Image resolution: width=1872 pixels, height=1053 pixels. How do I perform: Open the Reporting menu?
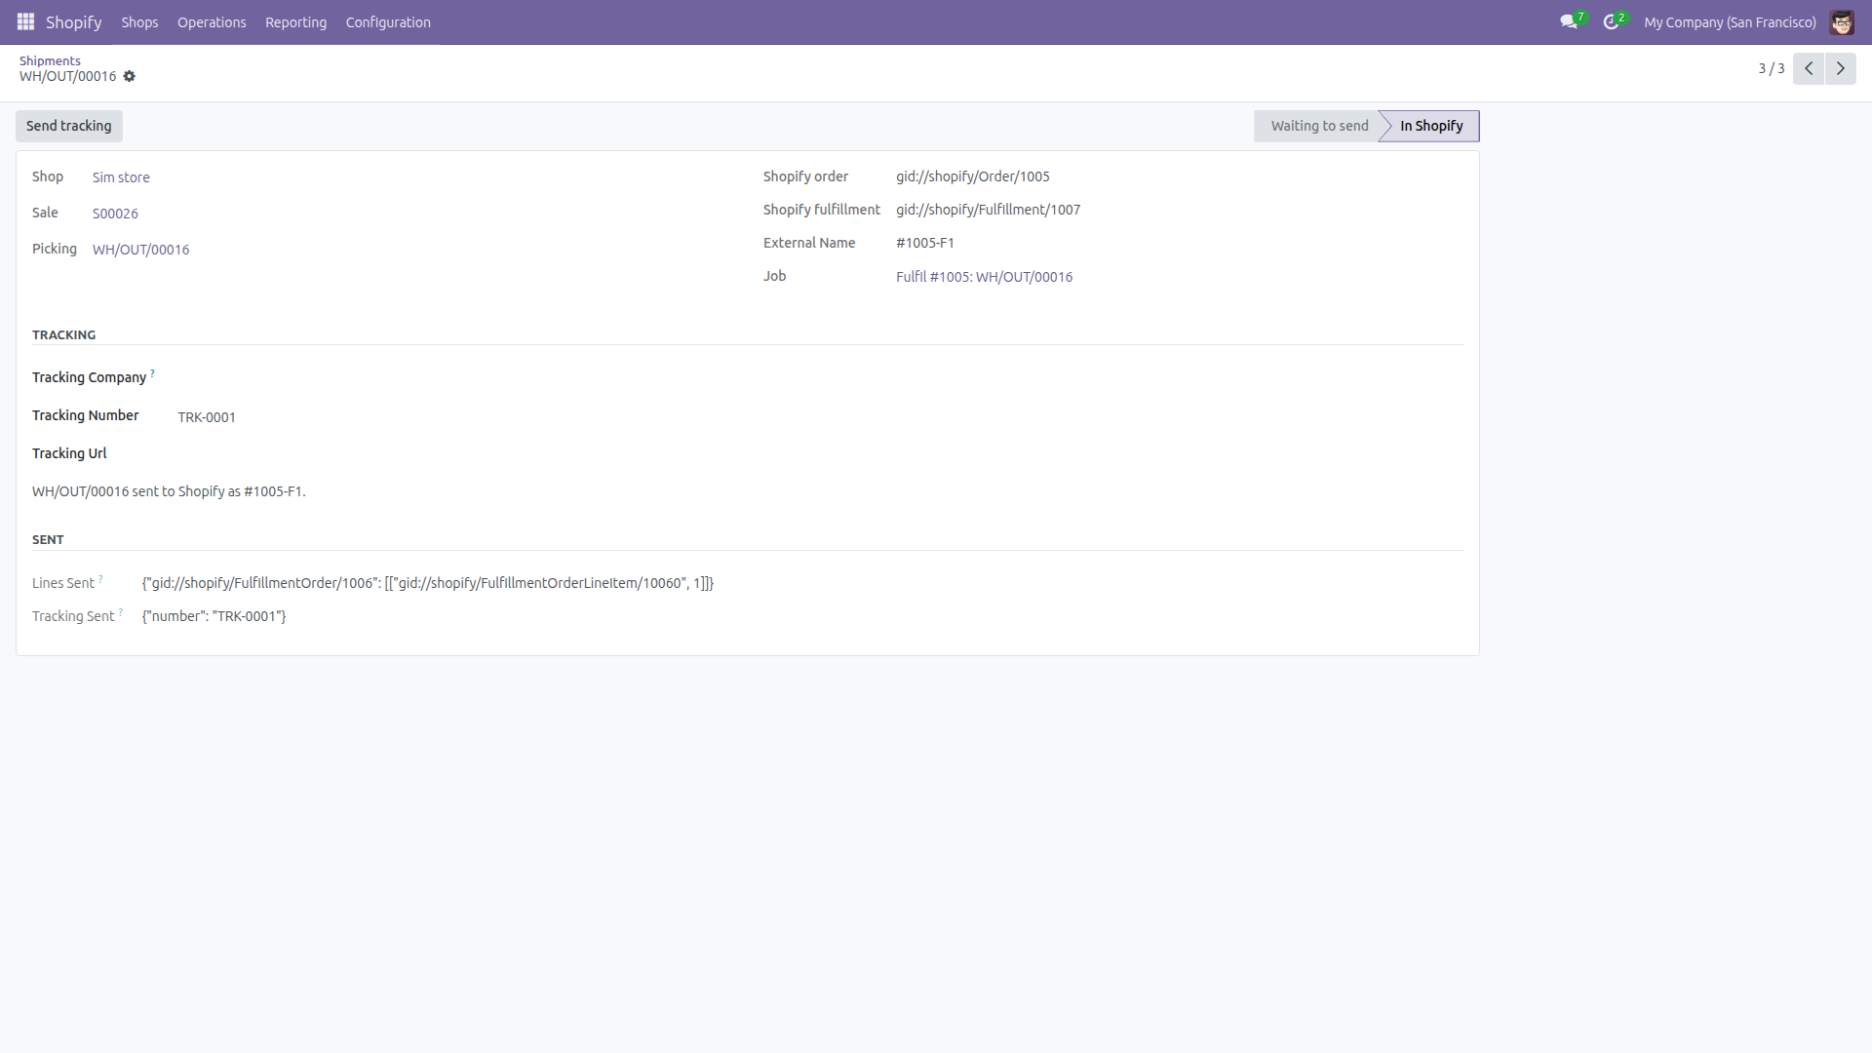[x=295, y=21]
